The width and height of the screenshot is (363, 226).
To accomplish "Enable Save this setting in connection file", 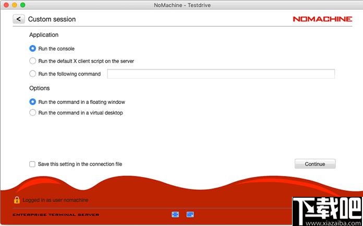I will 32,164.
